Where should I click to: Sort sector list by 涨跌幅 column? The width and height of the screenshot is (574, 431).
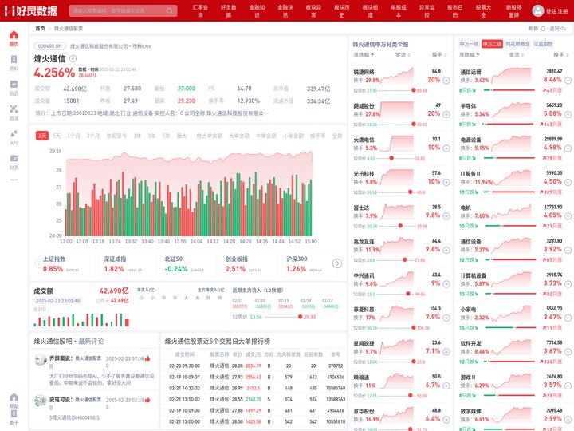[x=470, y=55]
